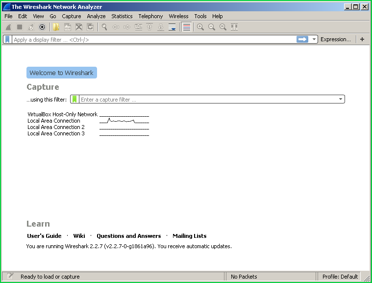Restart the current capture icon
The image size is (372, 283).
(x=31, y=27)
